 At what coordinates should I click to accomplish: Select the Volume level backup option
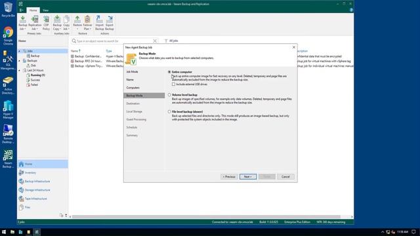169,94
